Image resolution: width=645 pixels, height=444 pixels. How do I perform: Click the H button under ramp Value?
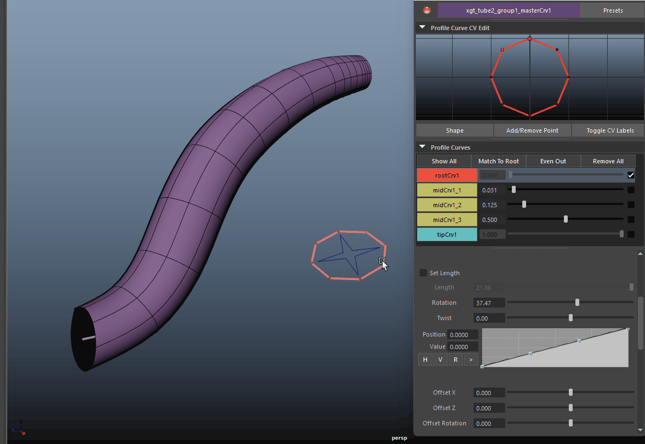click(x=425, y=360)
